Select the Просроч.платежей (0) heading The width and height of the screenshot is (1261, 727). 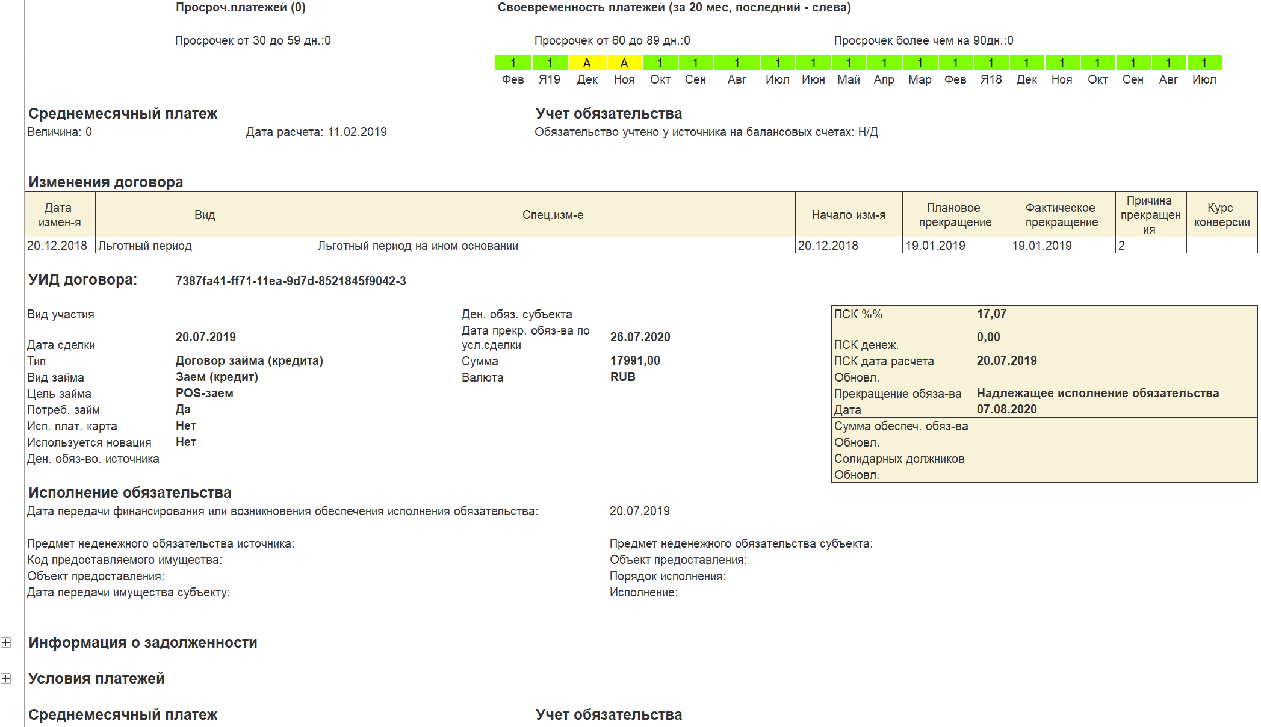pyautogui.click(x=241, y=8)
